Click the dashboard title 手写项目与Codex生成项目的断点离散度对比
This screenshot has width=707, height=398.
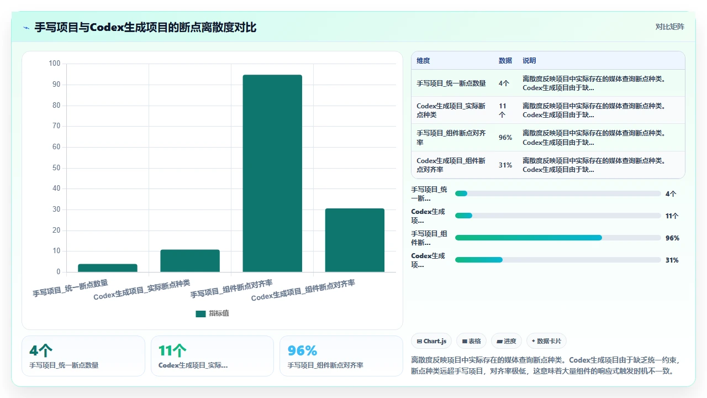pos(145,27)
